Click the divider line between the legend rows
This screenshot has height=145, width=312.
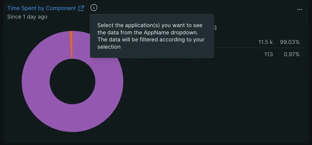(260, 48)
